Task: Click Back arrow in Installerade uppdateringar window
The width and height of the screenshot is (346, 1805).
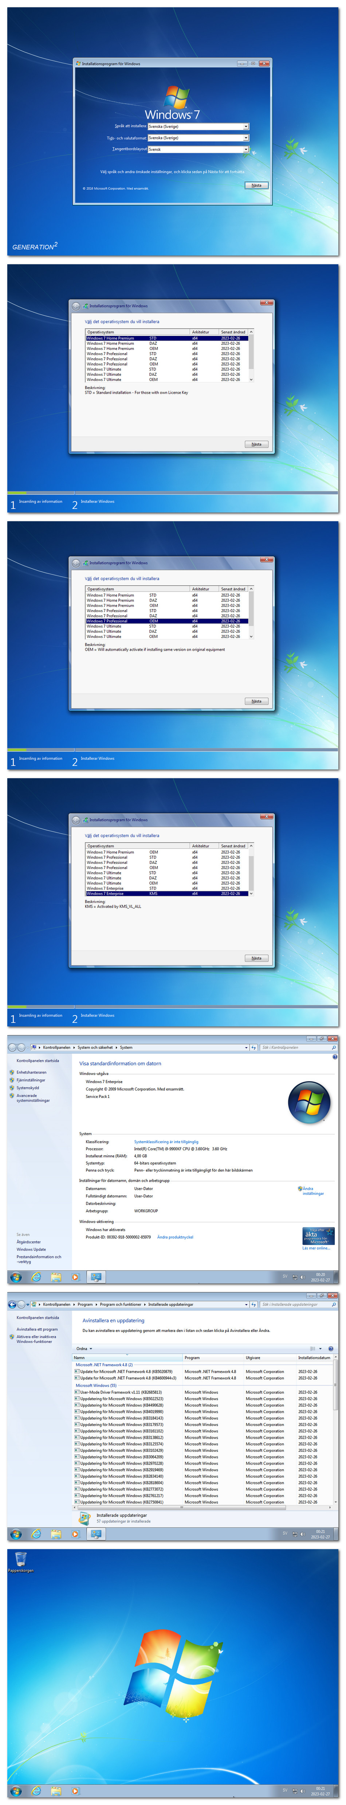Action: pyautogui.click(x=12, y=1305)
